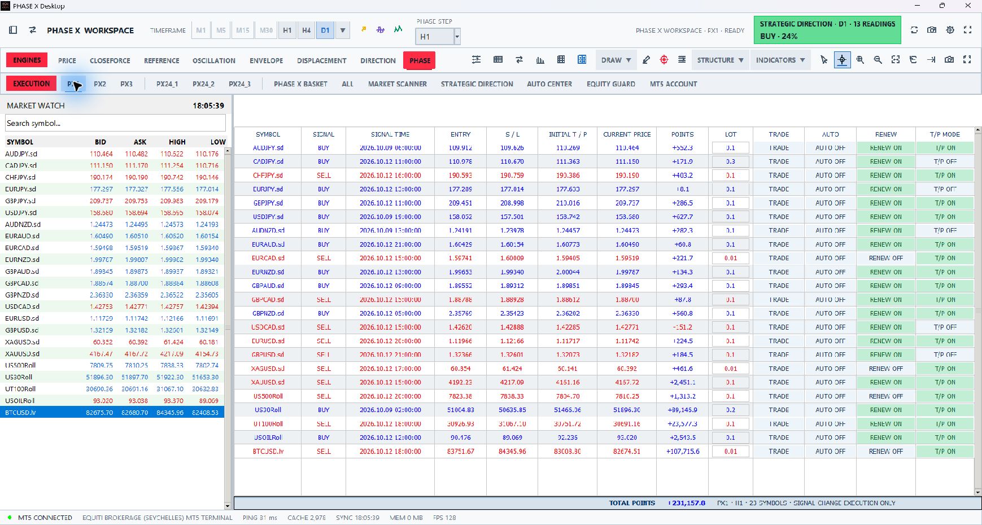Open settings via the gear icon
The width and height of the screenshot is (982, 525).
pos(950,30)
